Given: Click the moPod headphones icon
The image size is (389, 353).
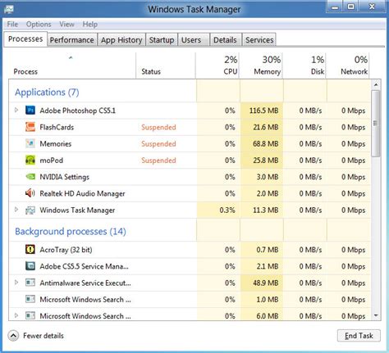Looking at the screenshot, I should coord(30,160).
